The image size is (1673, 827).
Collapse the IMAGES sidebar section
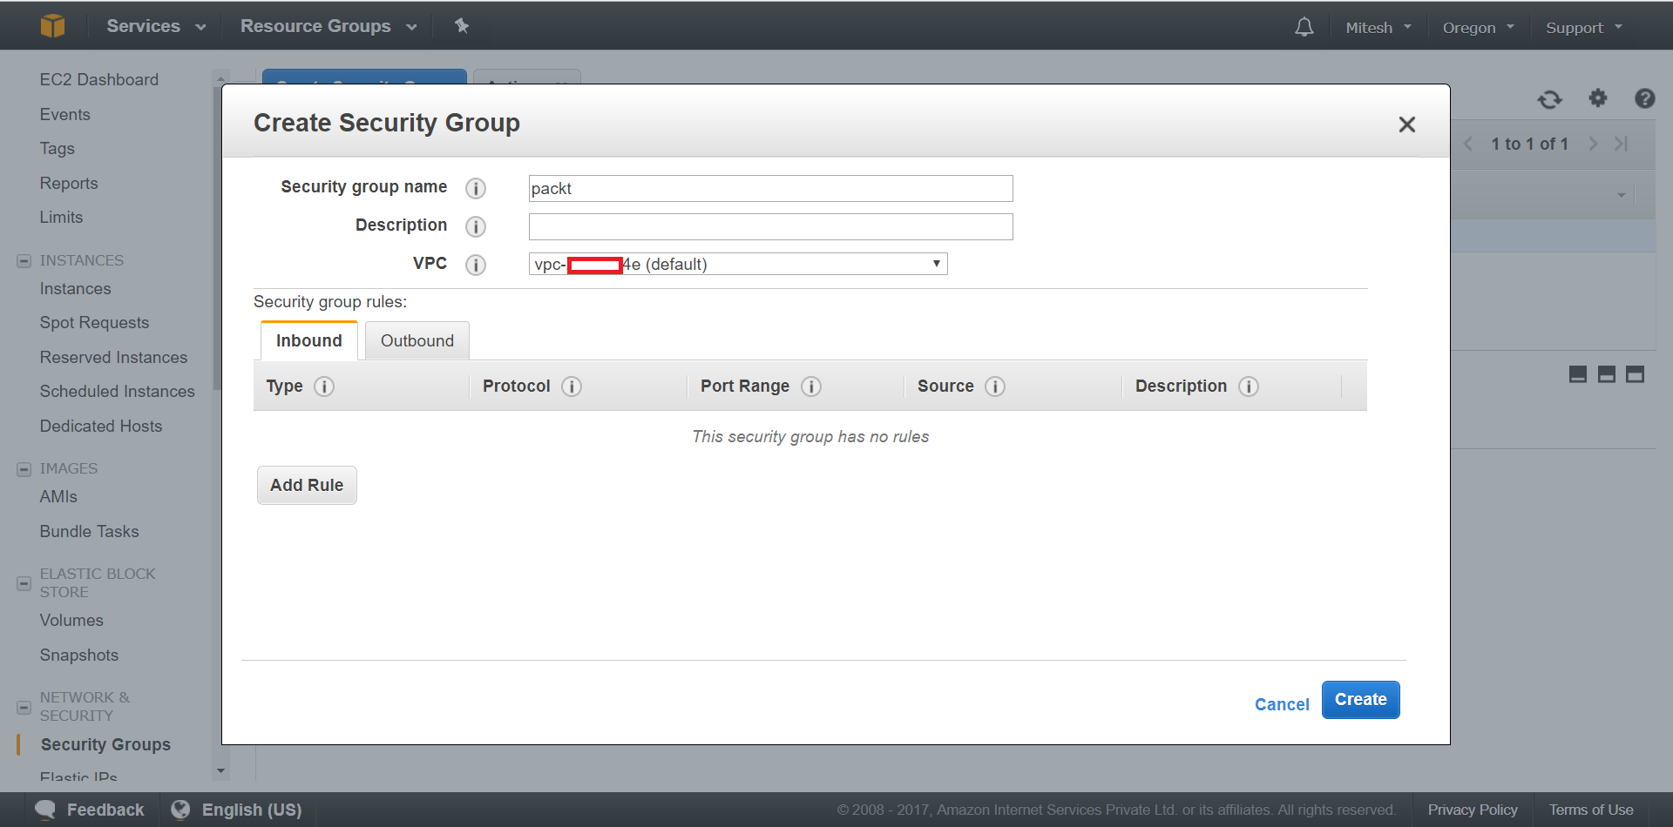coord(24,469)
